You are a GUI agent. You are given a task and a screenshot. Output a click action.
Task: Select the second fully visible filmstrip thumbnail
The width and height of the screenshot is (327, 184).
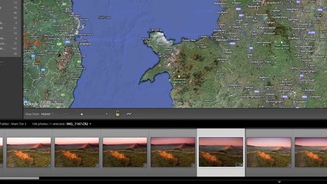(x=77, y=152)
